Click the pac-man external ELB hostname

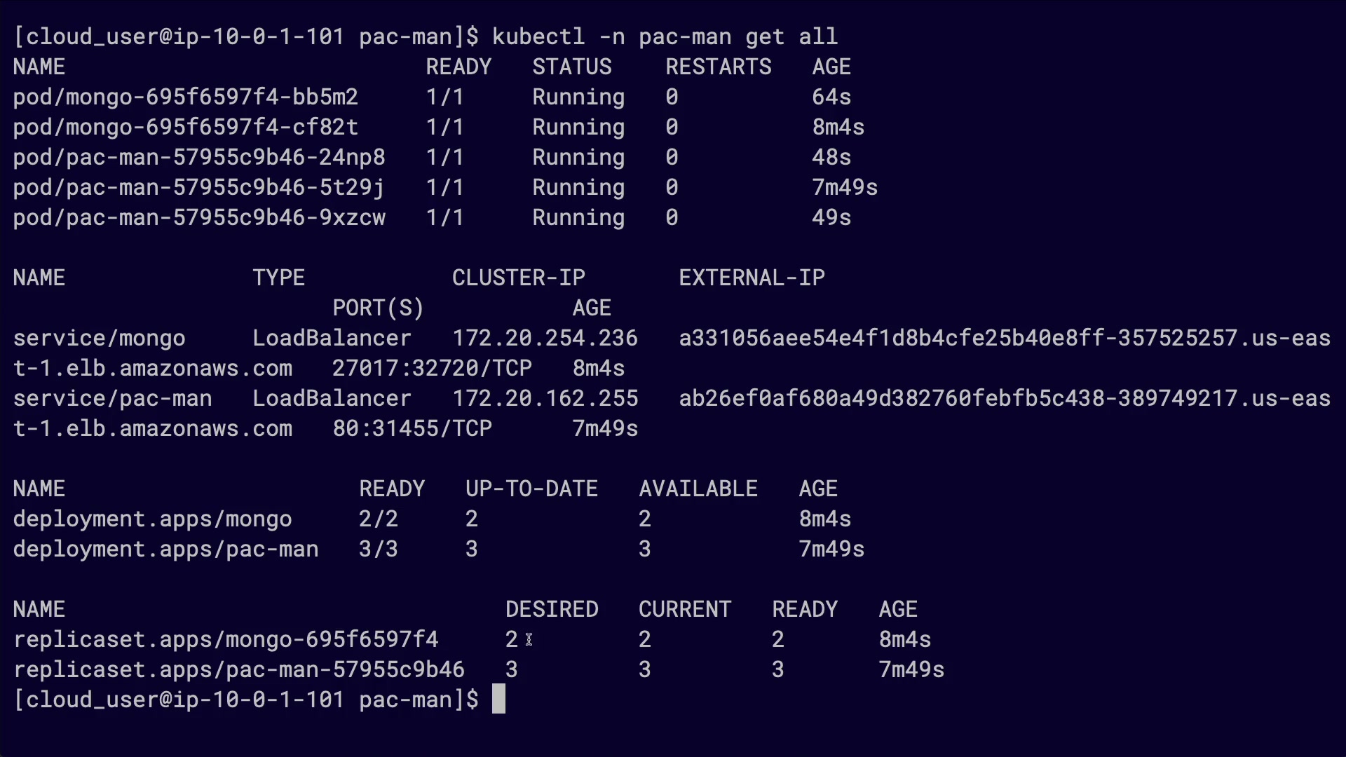(1004, 399)
